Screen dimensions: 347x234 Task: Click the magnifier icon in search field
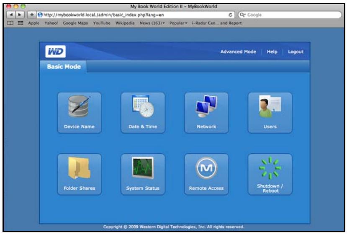pyautogui.click(x=242, y=15)
